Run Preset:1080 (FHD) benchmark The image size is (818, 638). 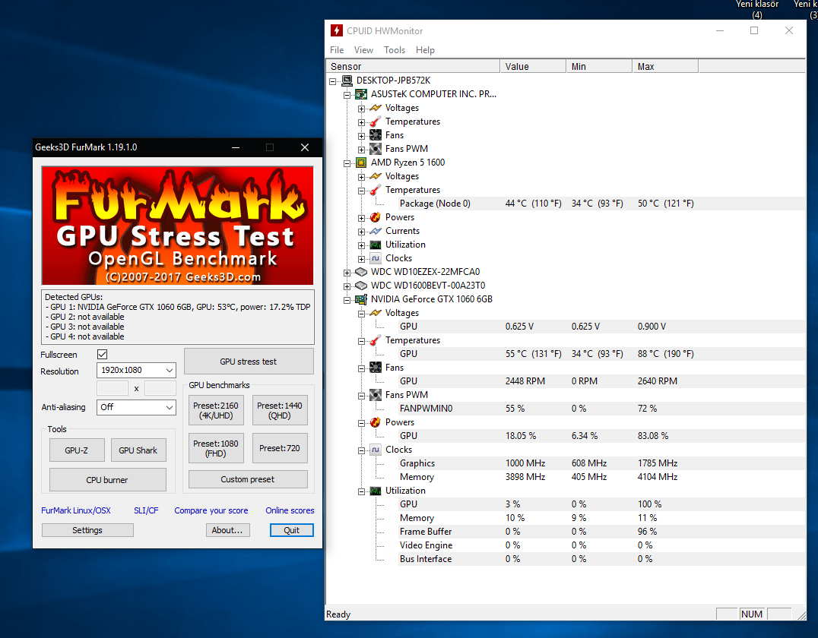(216, 448)
